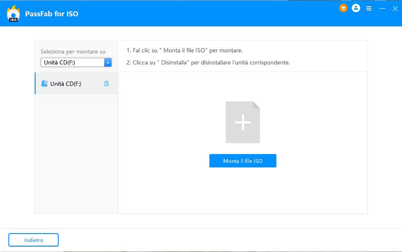402x252 pixels.
Task: Select Unità CD(F:) in the drive list
Action: coord(66,84)
